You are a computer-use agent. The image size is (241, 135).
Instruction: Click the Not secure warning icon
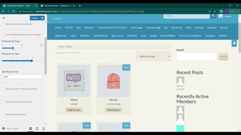pyautogui.click(x=20, y=11)
